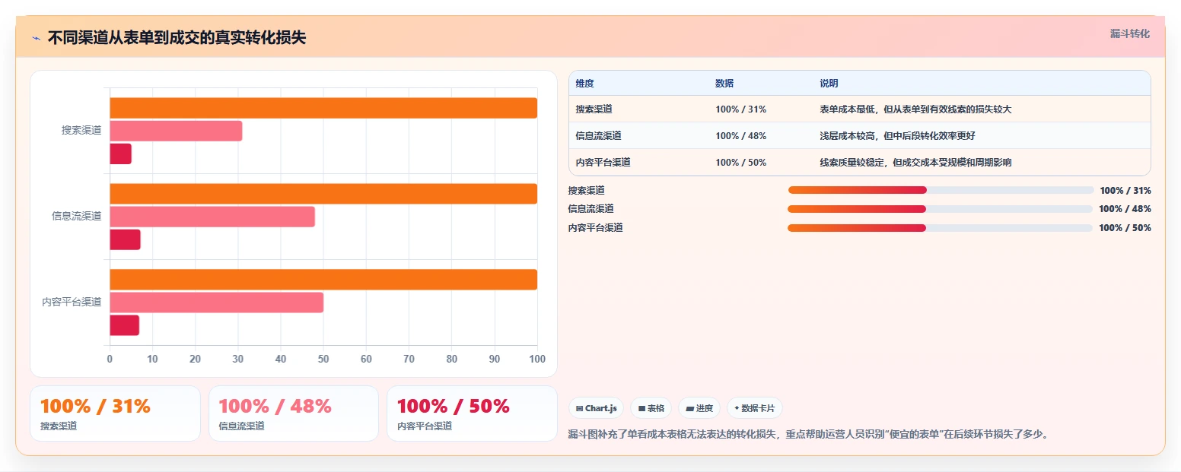
Task: Select the 表格 chip
Action: coord(651,408)
